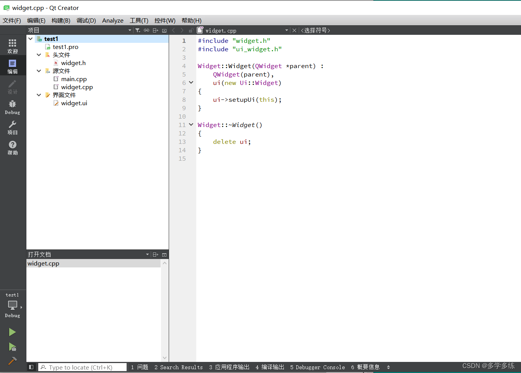The height and width of the screenshot is (373, 521).
Task: Open the test1 Debug kit selector
Action: coord(13,305)
